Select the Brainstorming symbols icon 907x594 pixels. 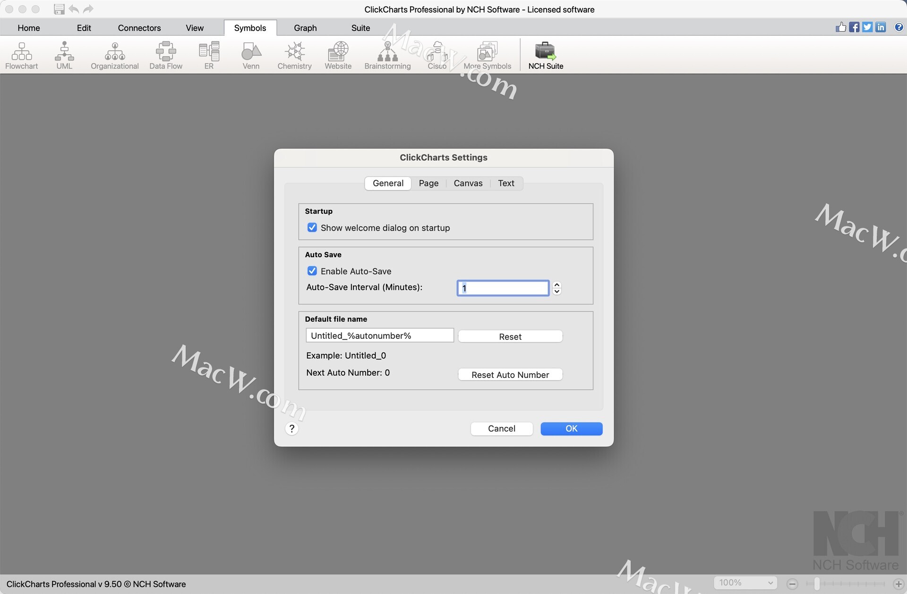(x=387, y=55)
